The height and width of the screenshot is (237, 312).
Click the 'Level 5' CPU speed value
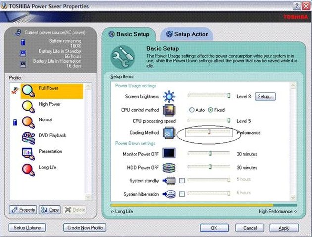[x=244, y=121]
